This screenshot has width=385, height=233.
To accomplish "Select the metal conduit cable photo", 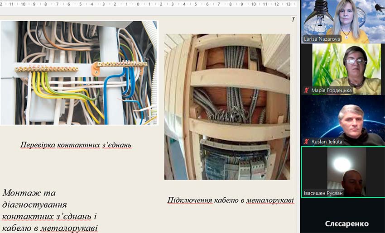I will click(227, 106).
